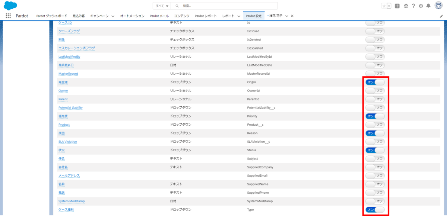This screenshot has height=216, width=447.
Task: Open the Potential Liability field link
Action: point(70,108)
